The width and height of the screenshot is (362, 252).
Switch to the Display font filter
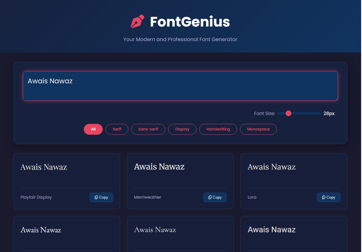(x=182, y=129)
